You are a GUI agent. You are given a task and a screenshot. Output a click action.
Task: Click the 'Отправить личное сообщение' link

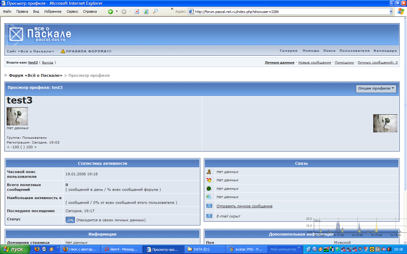[x=244, y=206]
